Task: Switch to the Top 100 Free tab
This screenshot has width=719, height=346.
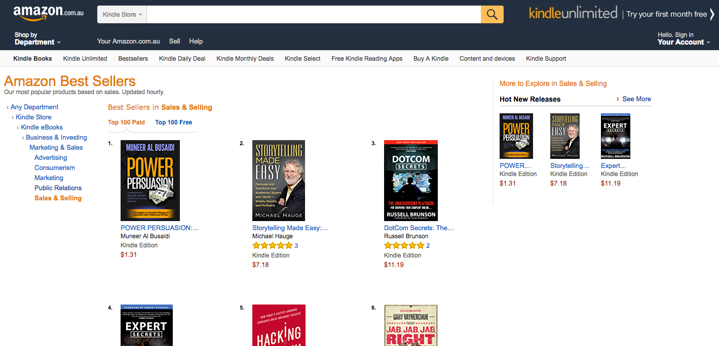Action: [173, 122]
